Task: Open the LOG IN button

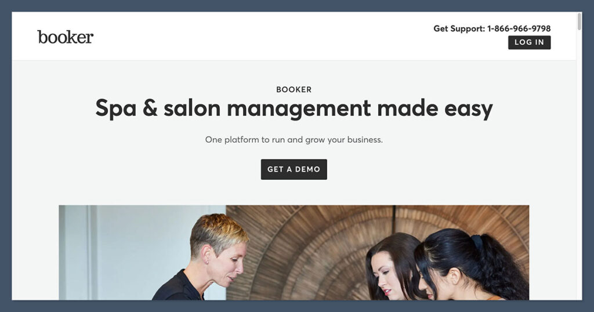Action: pos(529,42)
